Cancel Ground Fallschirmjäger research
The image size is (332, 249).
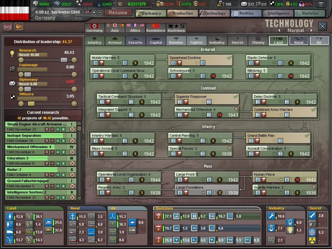72,186
